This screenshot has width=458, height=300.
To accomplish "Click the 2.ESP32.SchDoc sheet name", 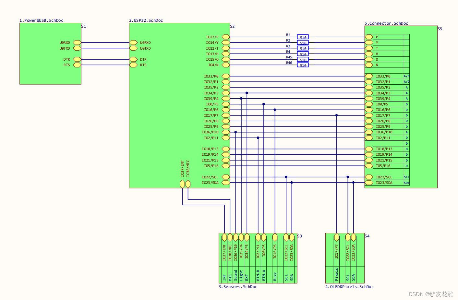I will tap(146, 20).
